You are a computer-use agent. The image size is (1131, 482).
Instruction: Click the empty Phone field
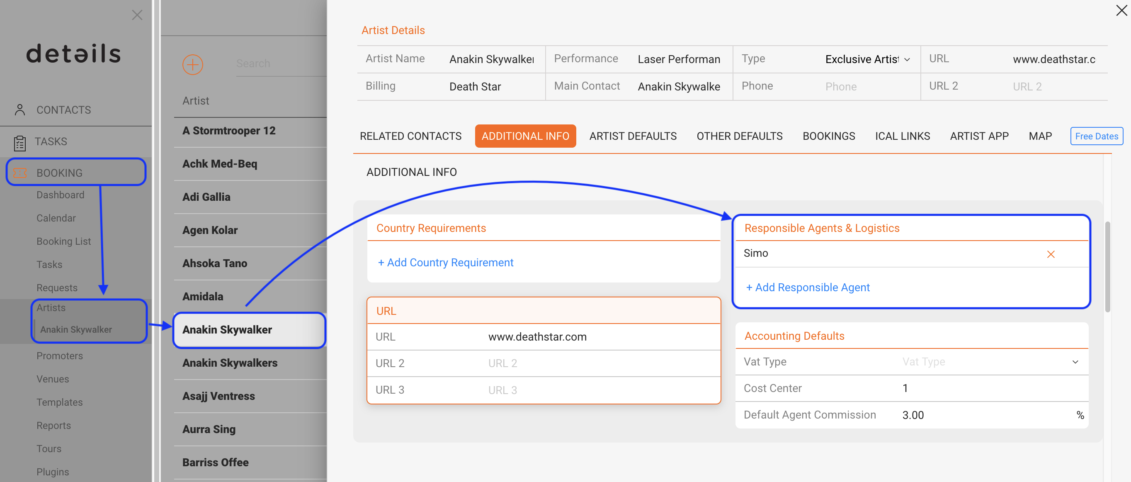point(867,87)
